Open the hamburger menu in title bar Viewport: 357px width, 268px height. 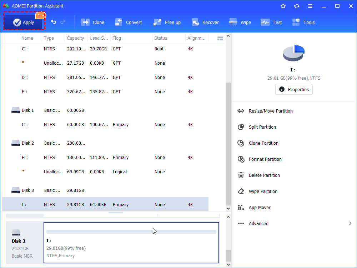click(310, 6)
